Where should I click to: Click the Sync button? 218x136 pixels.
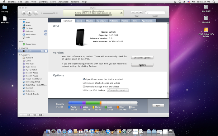point(158,106)
